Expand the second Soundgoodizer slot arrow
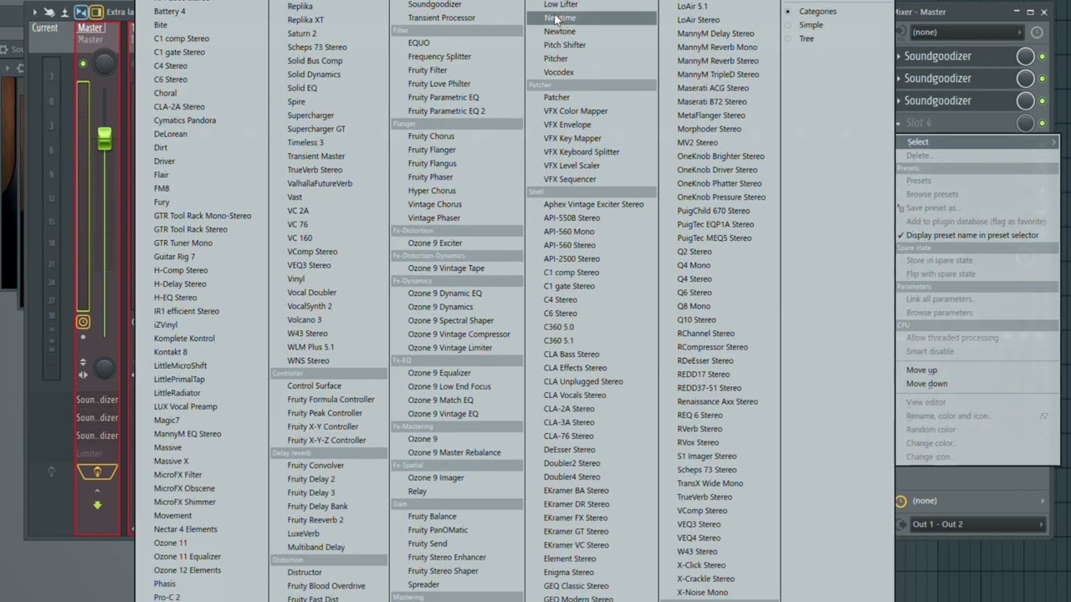1071x602 pixels. point(899,79)
